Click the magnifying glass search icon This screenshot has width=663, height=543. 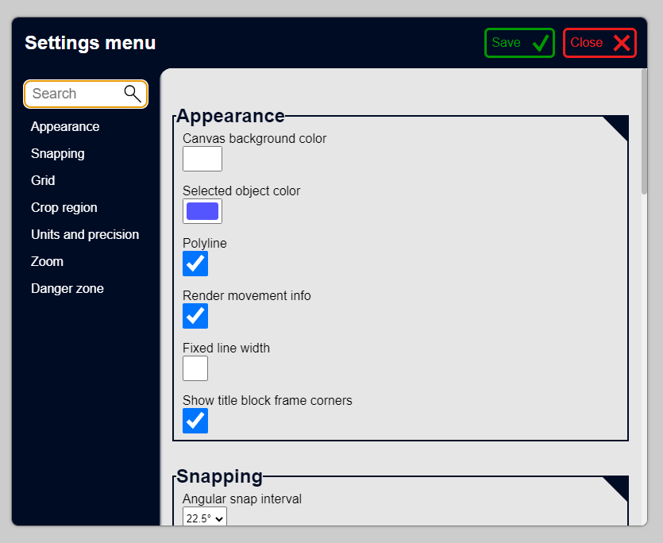[133, 94]
